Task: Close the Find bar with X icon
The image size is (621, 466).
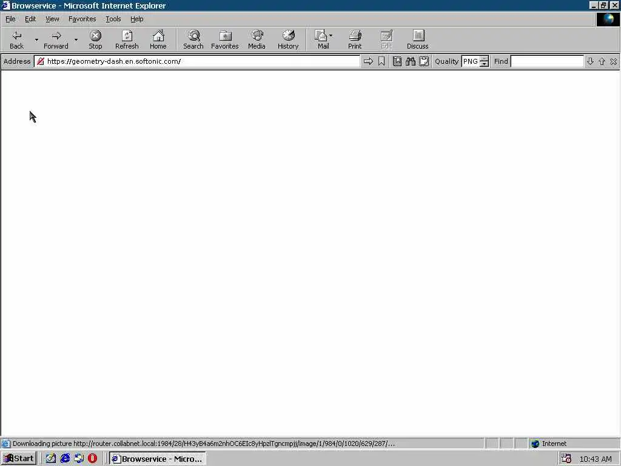Action: point(614,61)
